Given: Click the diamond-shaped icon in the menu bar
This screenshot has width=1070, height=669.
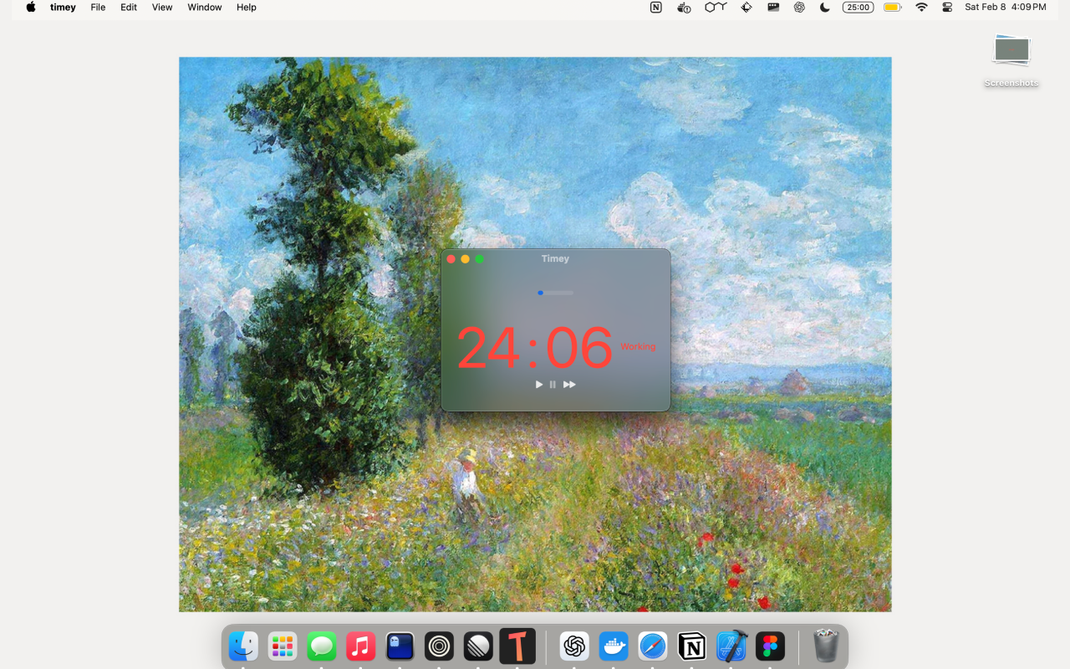Looking at the screenshot, I should click(x=747, y=8).
